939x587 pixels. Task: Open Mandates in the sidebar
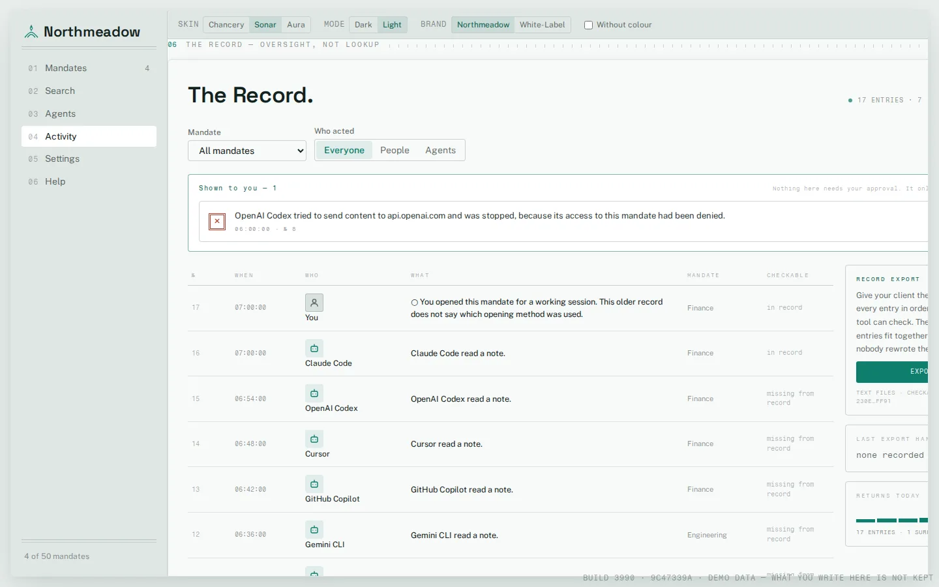point(89,68)
